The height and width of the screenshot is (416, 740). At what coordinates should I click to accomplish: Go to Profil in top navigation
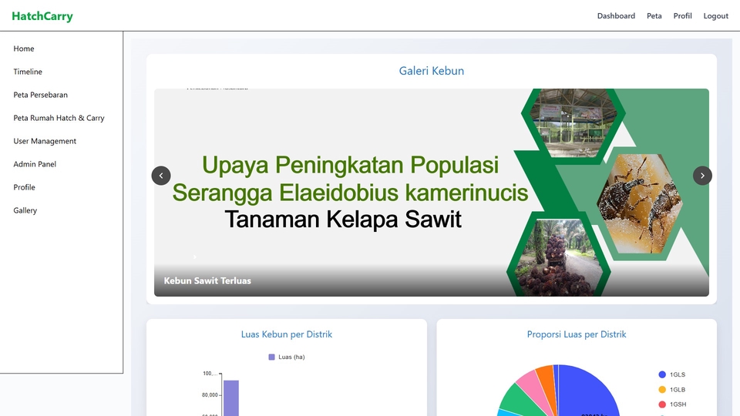(x=682, y=16)
